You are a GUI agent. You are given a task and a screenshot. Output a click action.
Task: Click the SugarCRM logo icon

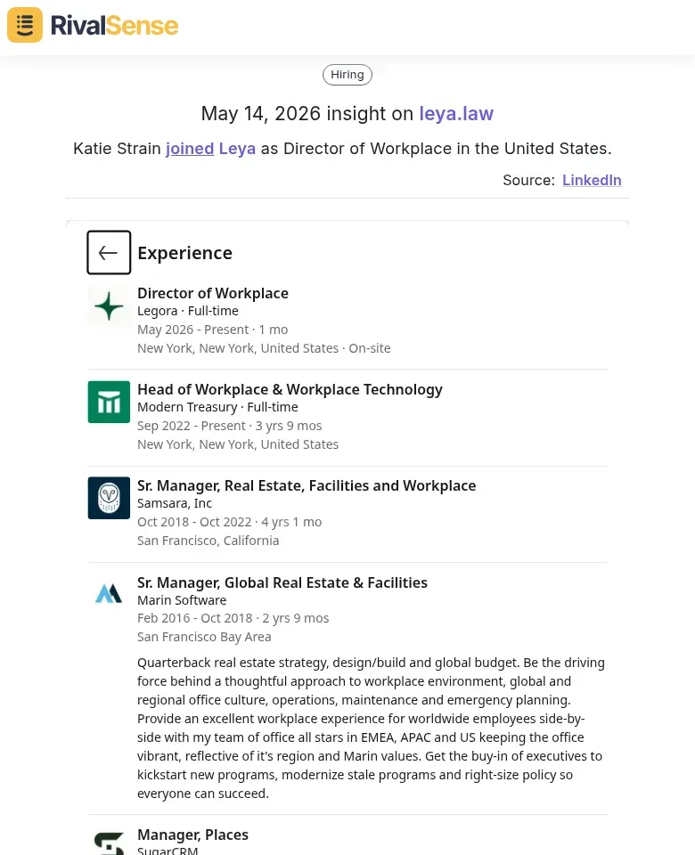(109, 843)
